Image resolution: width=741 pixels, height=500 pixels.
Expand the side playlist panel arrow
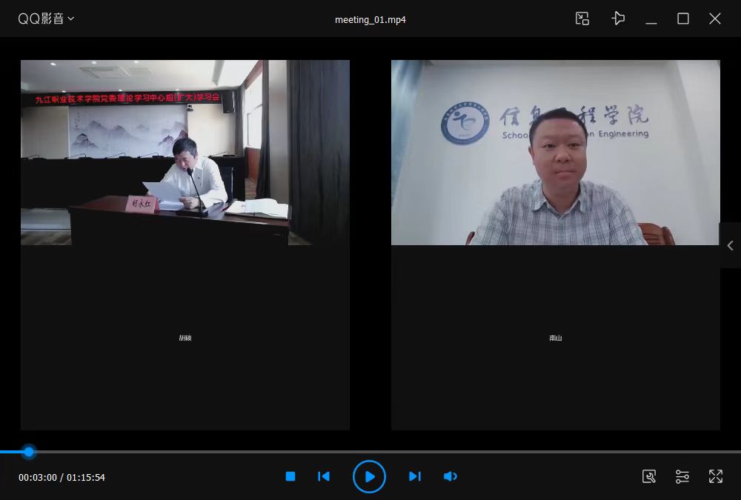coord(730,245)
